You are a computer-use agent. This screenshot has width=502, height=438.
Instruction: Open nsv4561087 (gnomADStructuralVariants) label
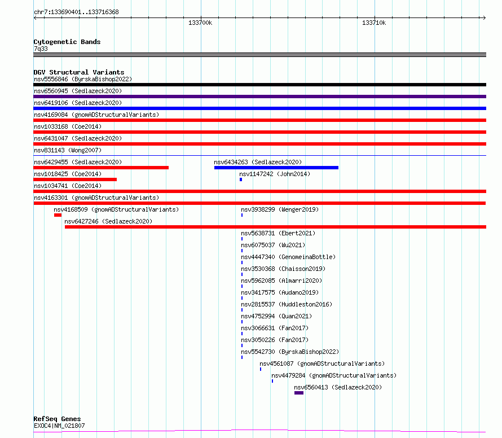(x=322, y=363)
